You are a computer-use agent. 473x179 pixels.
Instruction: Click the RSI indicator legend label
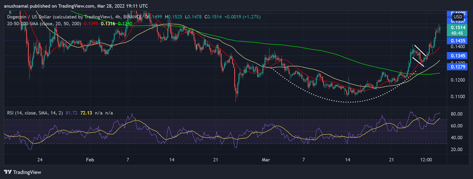(x=35, y=113)
